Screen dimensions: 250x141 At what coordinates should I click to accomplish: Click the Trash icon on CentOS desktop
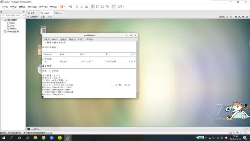point(43,29)
